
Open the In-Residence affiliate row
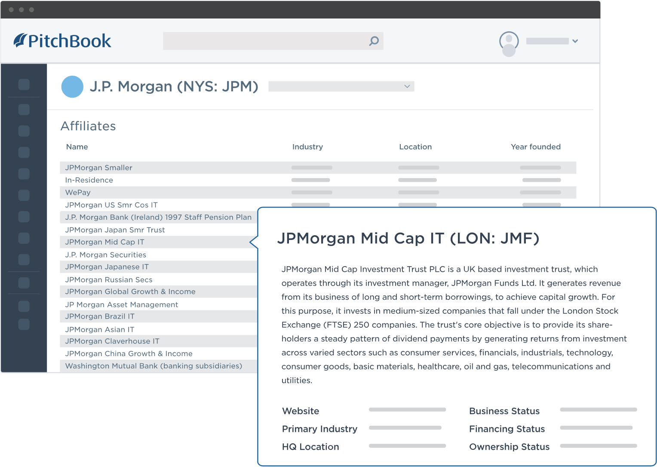[x=318, y=180]
